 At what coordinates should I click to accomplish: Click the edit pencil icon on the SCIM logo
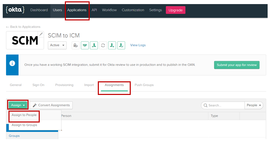pos(41,34)
